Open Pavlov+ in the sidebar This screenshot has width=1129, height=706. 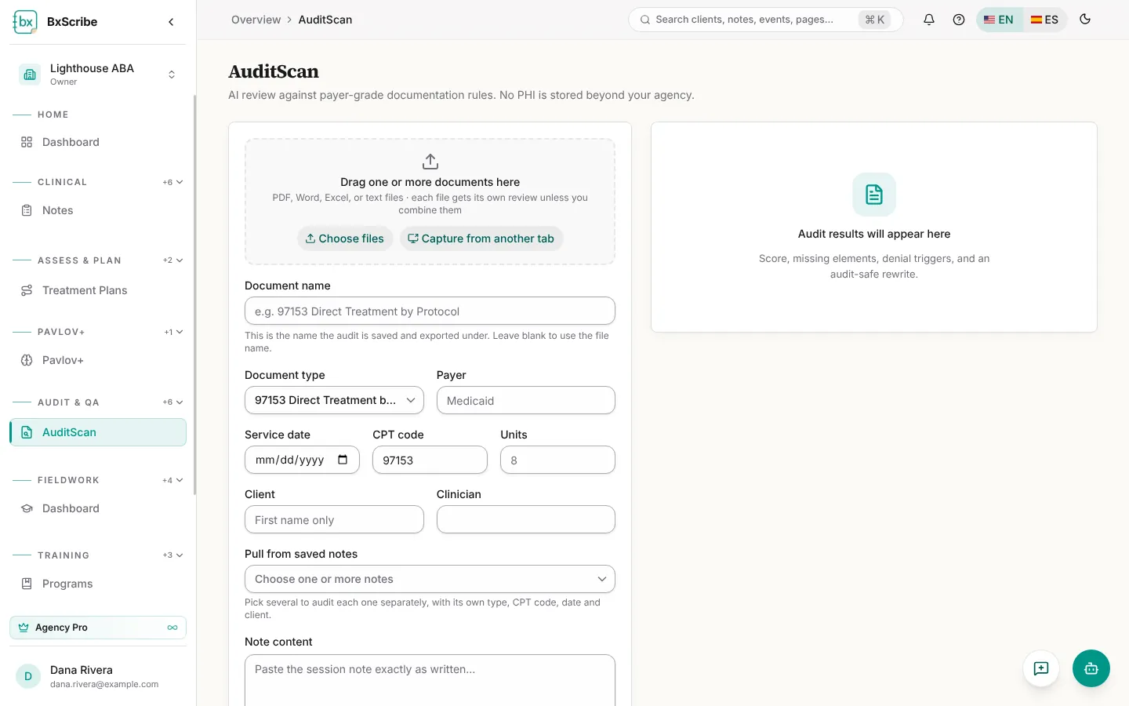(98, 360)
